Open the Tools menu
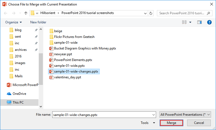Image resolution: width=216 pixels, height=130 pixels. click(145, 123)
